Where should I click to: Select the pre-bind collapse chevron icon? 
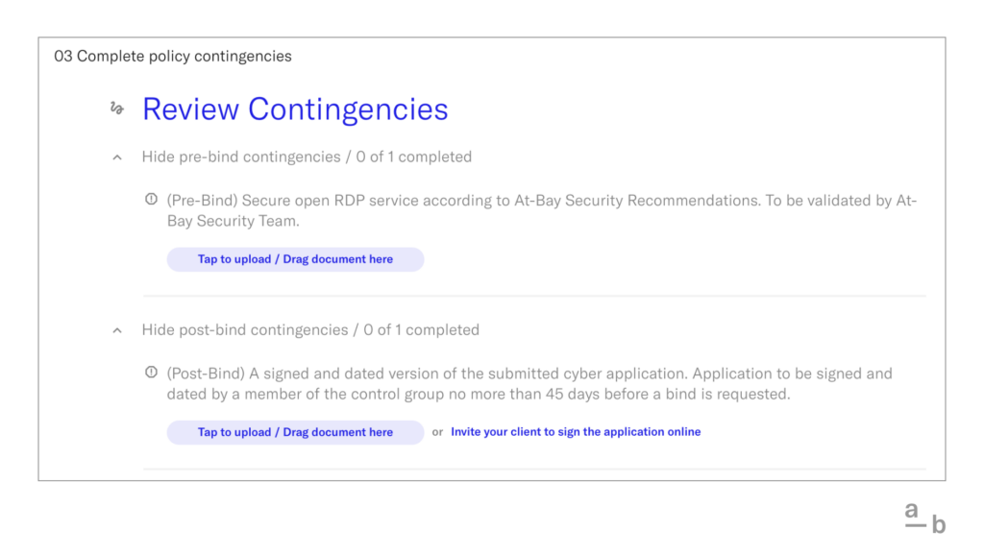(116, 157)
